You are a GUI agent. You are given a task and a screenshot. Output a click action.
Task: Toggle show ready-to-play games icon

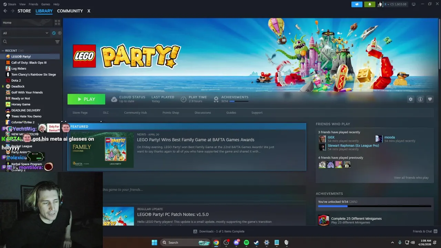click(60, 33)
